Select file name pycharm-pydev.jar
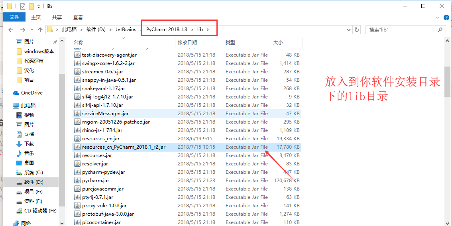Image resolution: width=452 pixels, height=226 pixels. point(104,172)
